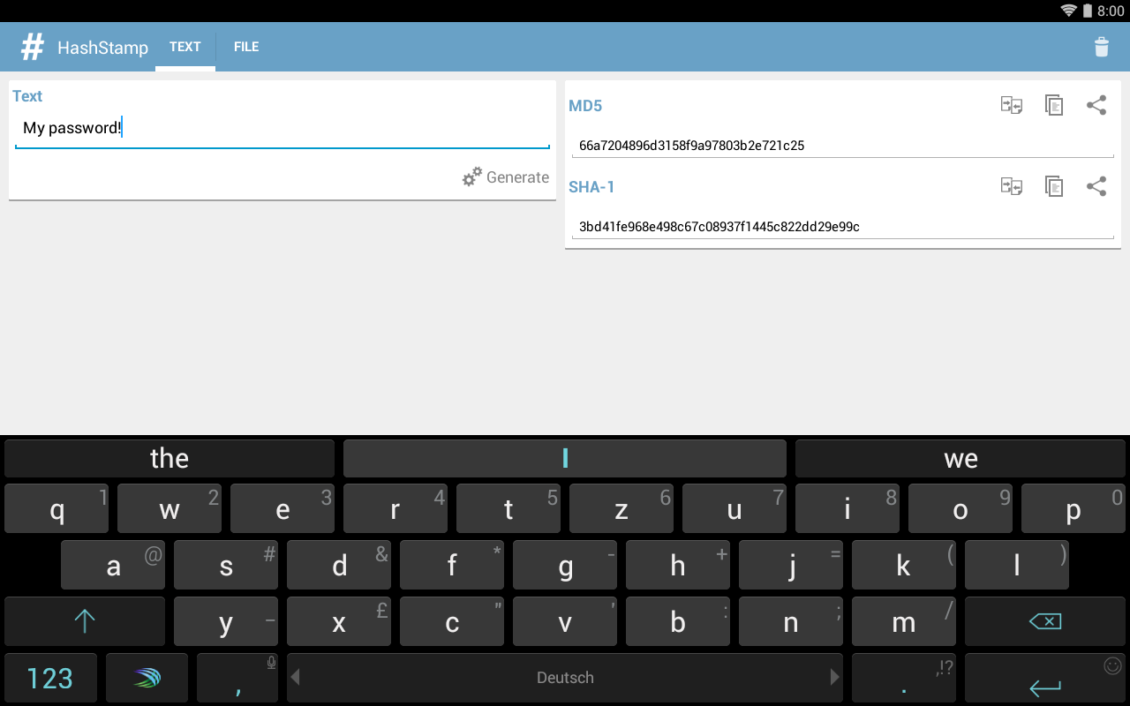Clear all with the trash can icon

point(1102,47)
